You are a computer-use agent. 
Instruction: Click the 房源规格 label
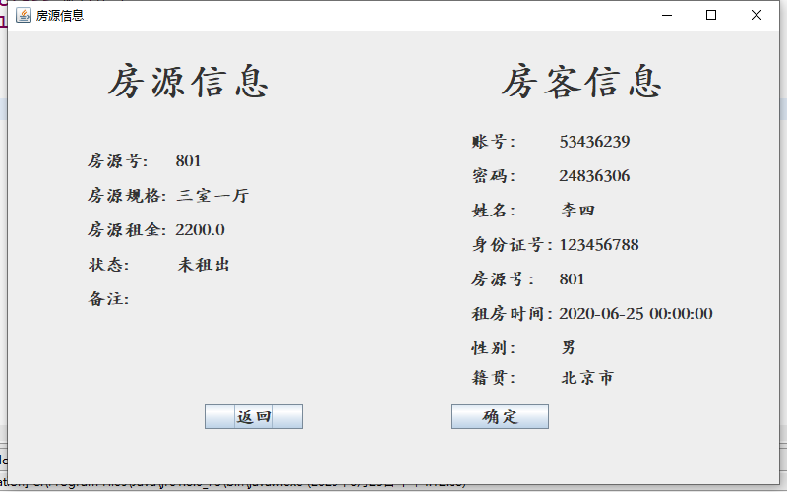point(127,195)
